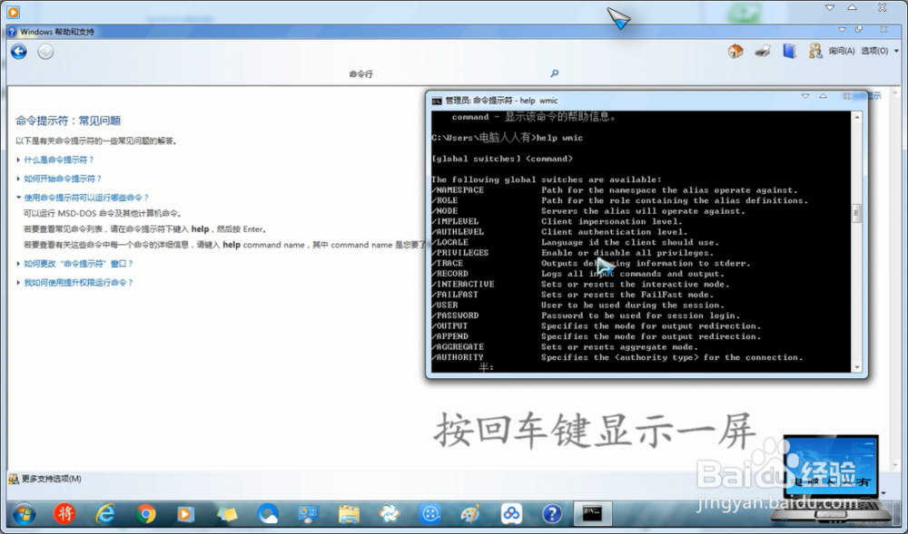Viewport: 908px width, 534px height.
Task: Expand the 如何开始命令提示符 topic
Action: pyautogui.click(x=63, y=179)
